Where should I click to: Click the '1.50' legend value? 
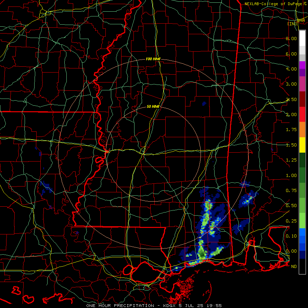pos(291,145)
